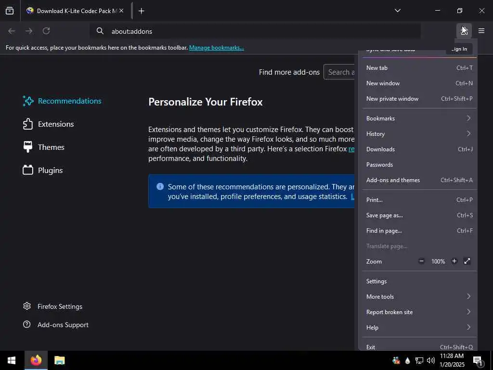The height and width of the screenshot is (370, 493).
Task: Reload the page with refresh icon
Action: tap(46, 31)
